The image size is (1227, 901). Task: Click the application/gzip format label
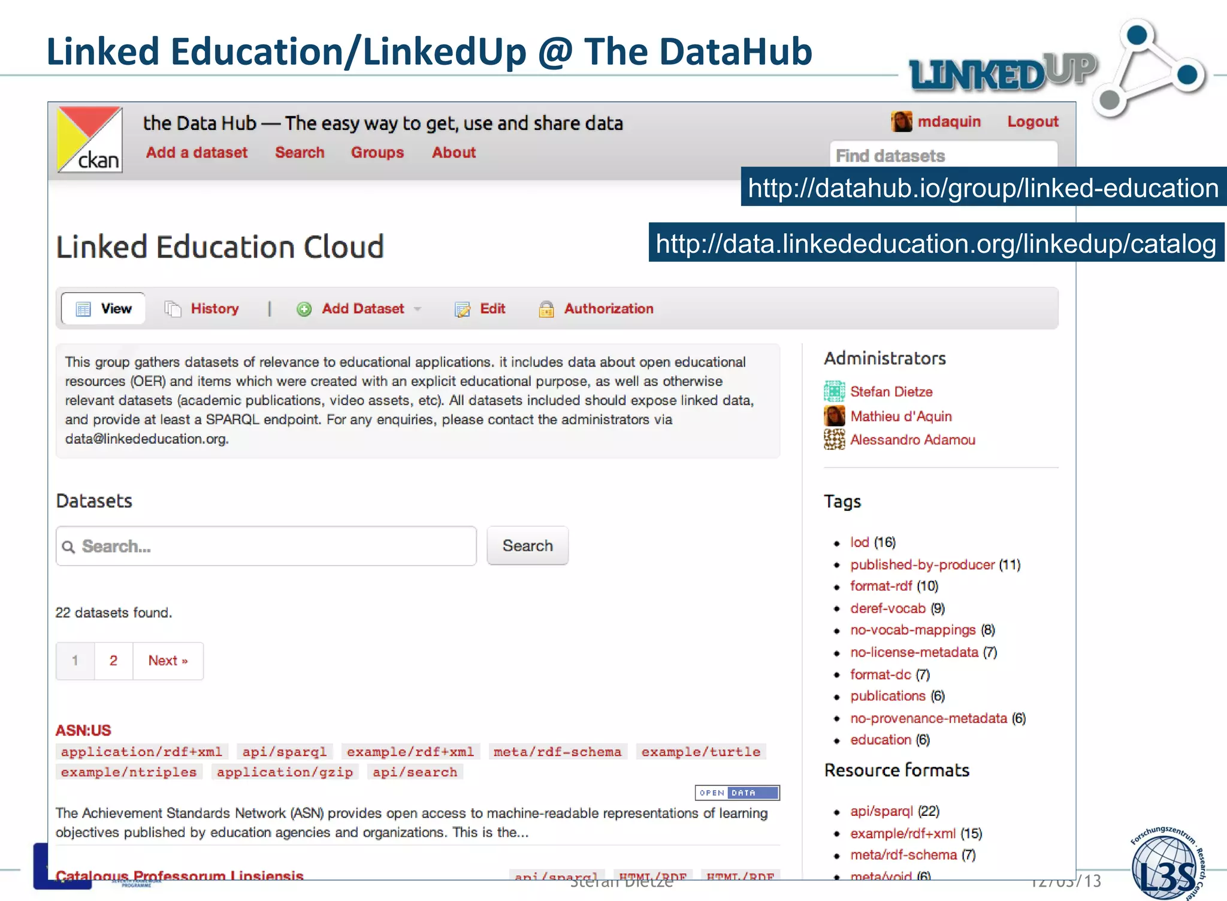coord(285,772)
